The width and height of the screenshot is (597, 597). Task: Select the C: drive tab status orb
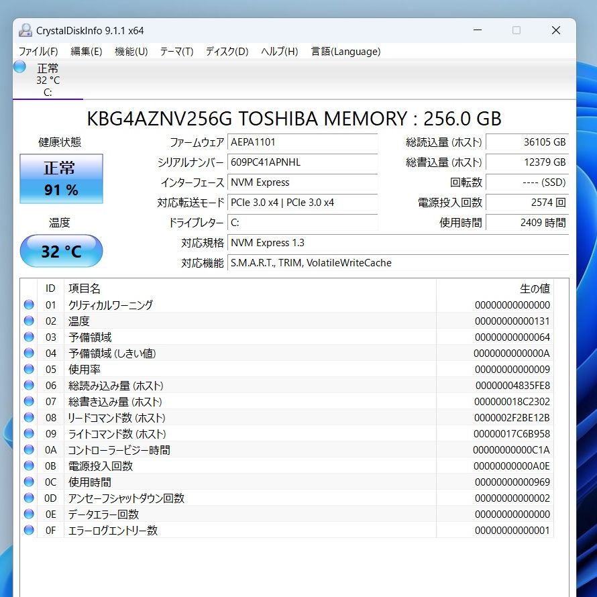click(x=19, y=66)
